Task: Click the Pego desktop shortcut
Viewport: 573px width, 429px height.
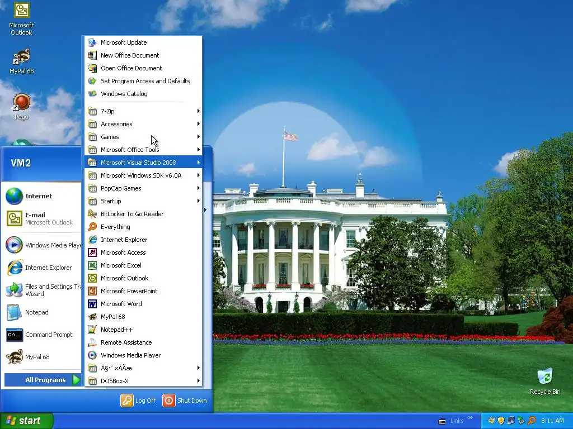Action: click(x=22, y=107)
